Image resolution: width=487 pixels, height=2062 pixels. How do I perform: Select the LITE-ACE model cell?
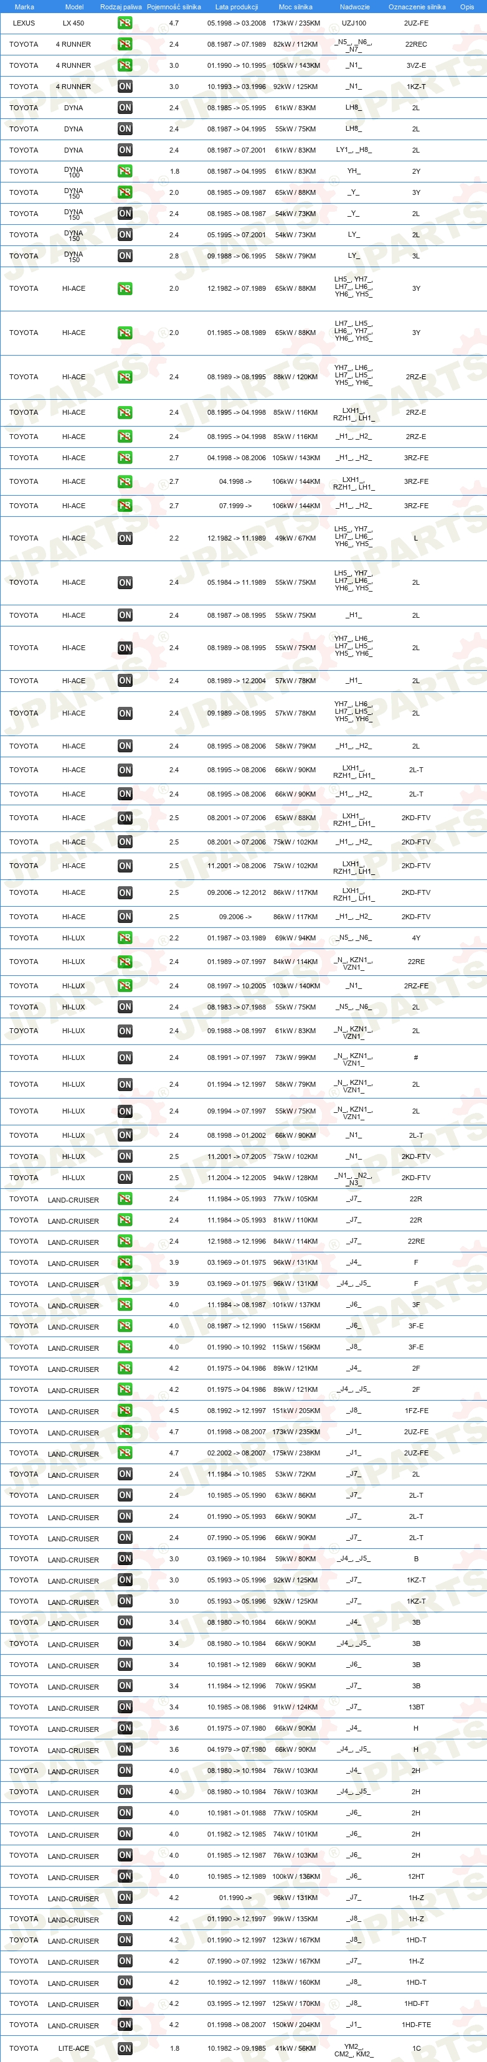(73, 2049)
